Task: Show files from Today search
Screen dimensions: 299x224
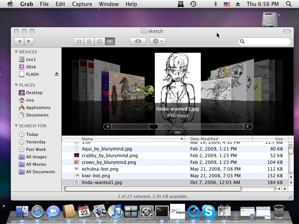Action: [x=29, y=134]
